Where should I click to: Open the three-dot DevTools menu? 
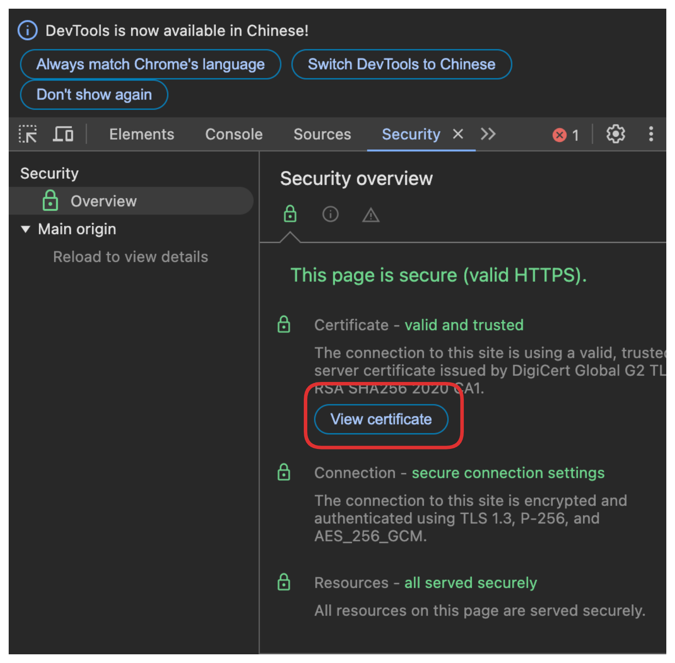click(651, 134)
